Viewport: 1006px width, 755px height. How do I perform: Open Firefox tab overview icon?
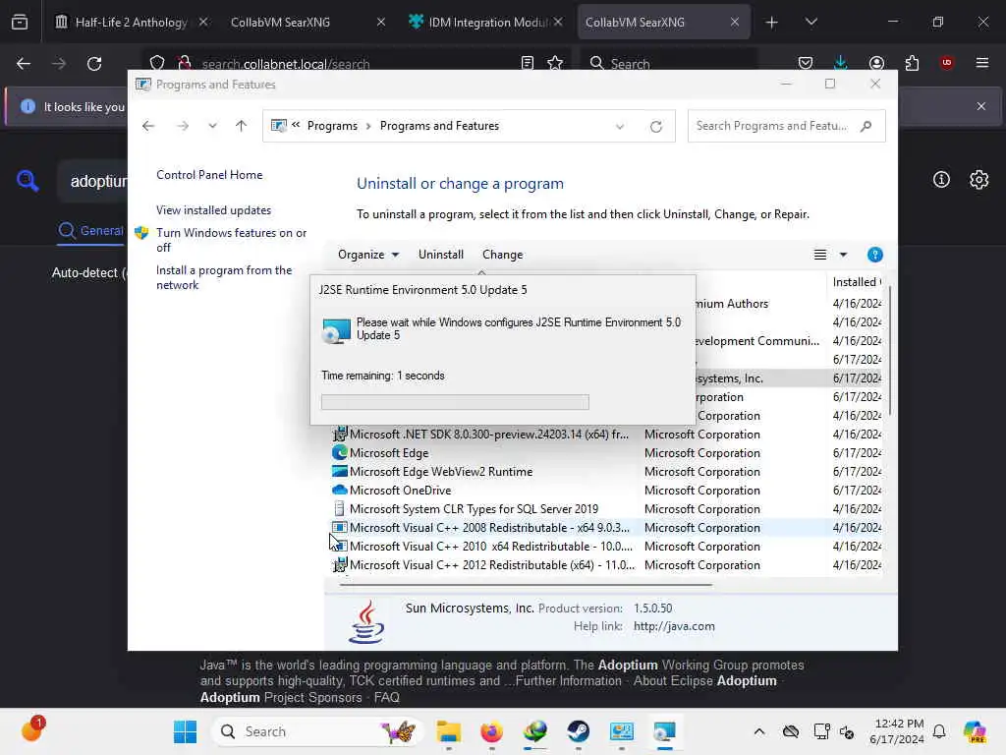point(20,23)
